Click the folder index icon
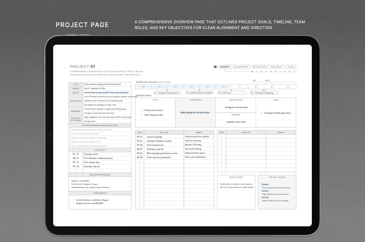 [x=215, y=67]
